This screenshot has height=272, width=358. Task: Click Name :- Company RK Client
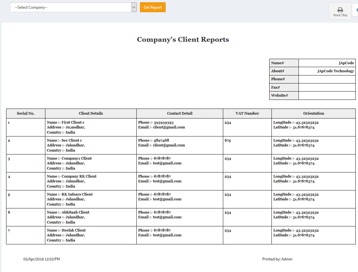tap(72, 176)
